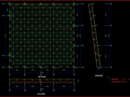This screenshot has height=97, width=130.
Task: Pick the top axis bubble right of side section
Action: [111, 4]
